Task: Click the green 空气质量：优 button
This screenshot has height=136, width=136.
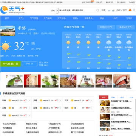Action: click(11, 64)
